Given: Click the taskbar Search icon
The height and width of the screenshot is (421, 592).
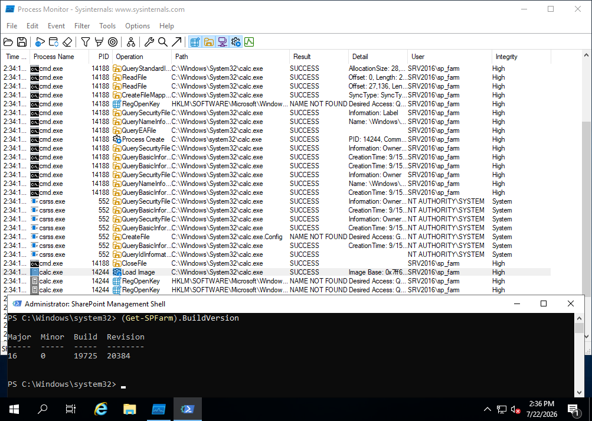Looking at the screenshot, I should [x=42, y=409].
